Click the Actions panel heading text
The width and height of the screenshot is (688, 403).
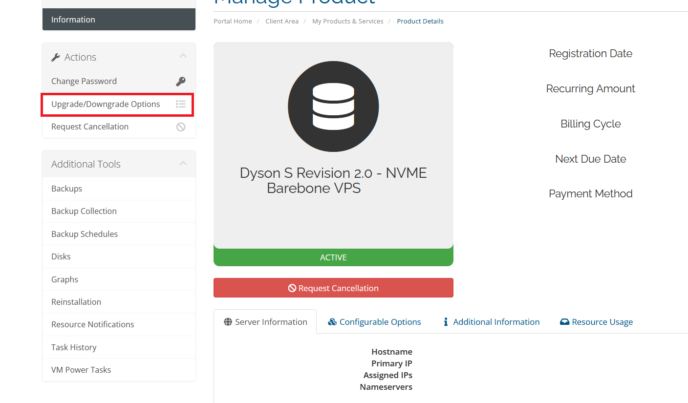click(80, 57)
